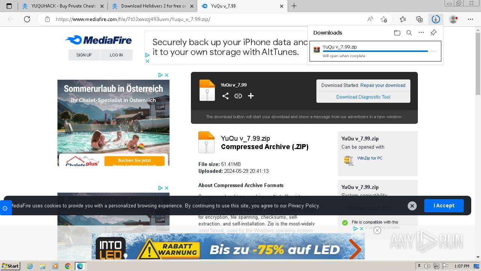This screenshot has height=271, width=481.
Task: Add YuQu v_7.99 to my files
Action: tap(251, 96)
